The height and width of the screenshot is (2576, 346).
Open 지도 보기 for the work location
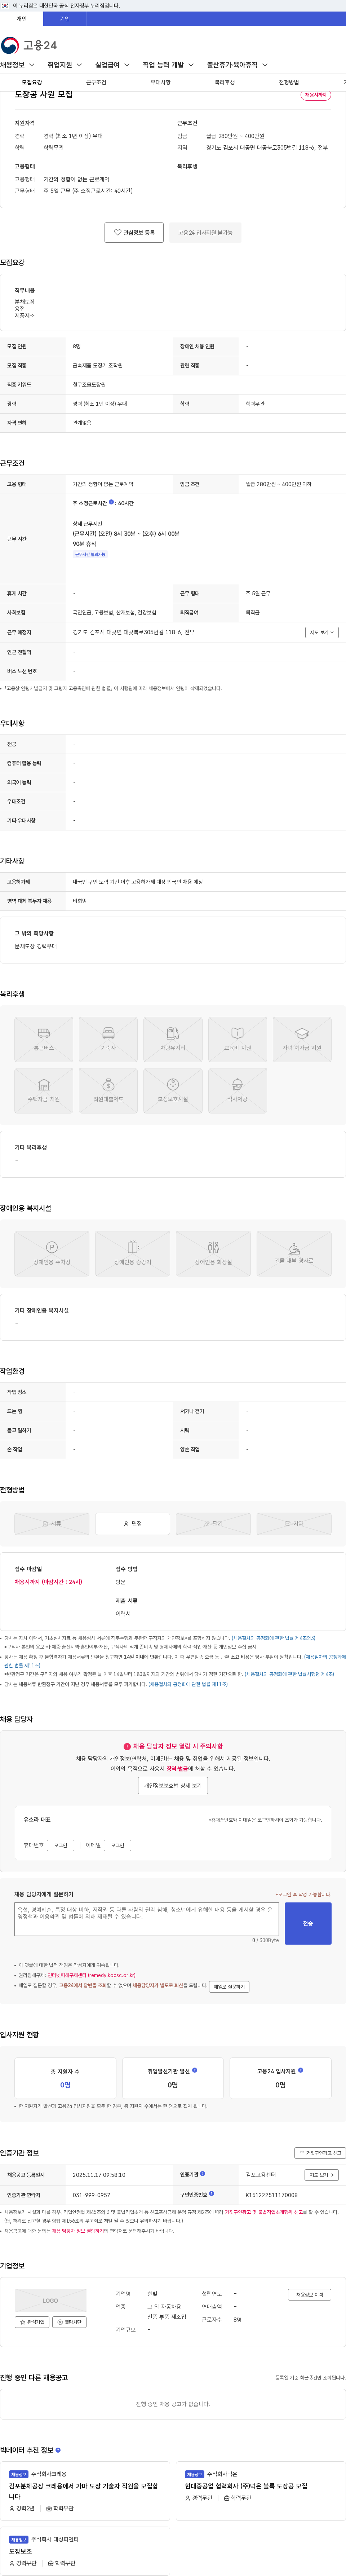tap(321, 632)
